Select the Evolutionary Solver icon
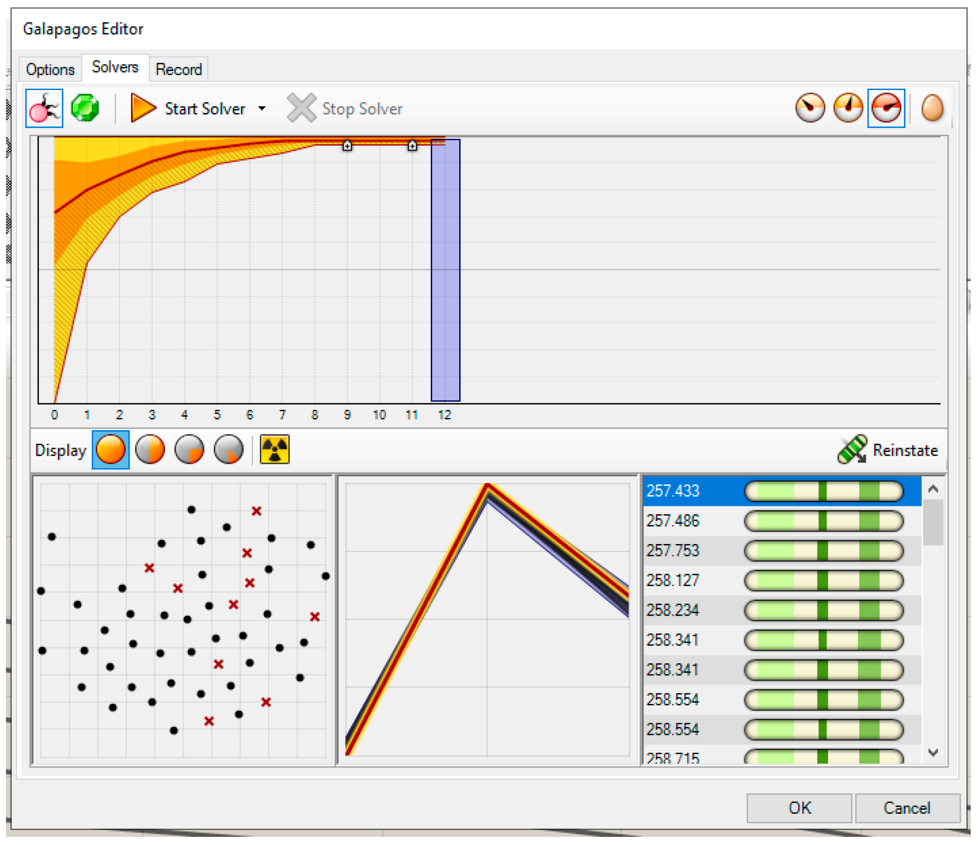Image resolution: width=978 pixels, height=845 pixels. click(44, 108)
